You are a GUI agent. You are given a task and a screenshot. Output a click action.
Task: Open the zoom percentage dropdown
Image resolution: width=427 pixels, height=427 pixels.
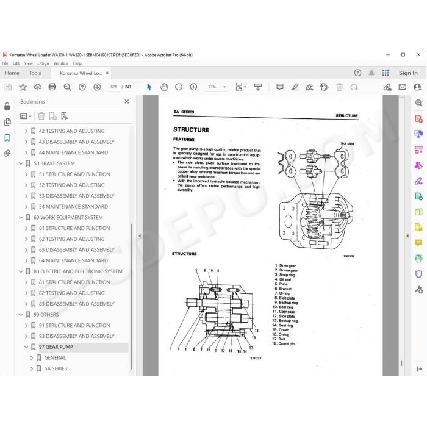pyautogui.click(x=224, y=87)
